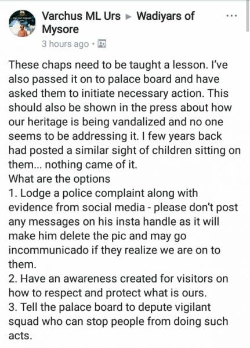This screenshot has width=250, height=348.
Task: Click 'Mysore' in the group name
Action: click(60, 30)
